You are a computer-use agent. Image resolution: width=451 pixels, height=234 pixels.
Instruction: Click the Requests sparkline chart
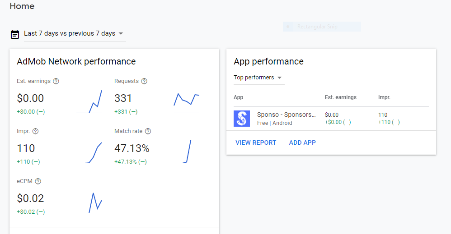tap(187, 101)
